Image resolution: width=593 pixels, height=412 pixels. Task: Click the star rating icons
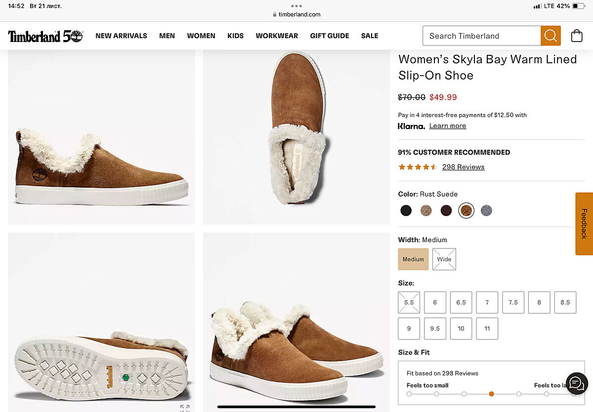418,167
